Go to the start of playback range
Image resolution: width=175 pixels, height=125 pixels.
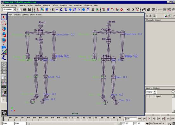[139, 119]
